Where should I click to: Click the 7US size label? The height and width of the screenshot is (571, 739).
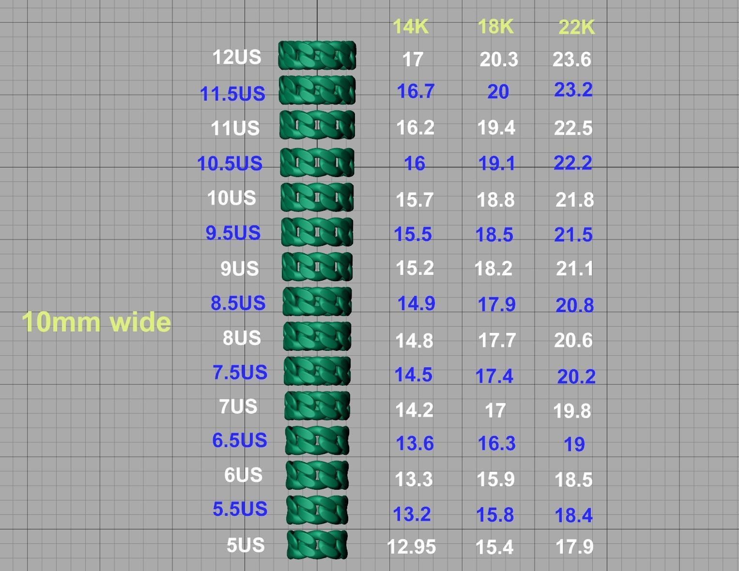click(238, 406)
